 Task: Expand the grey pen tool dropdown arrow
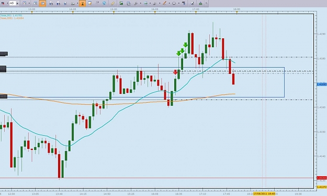pyautogui.click(x=160, y=3)
